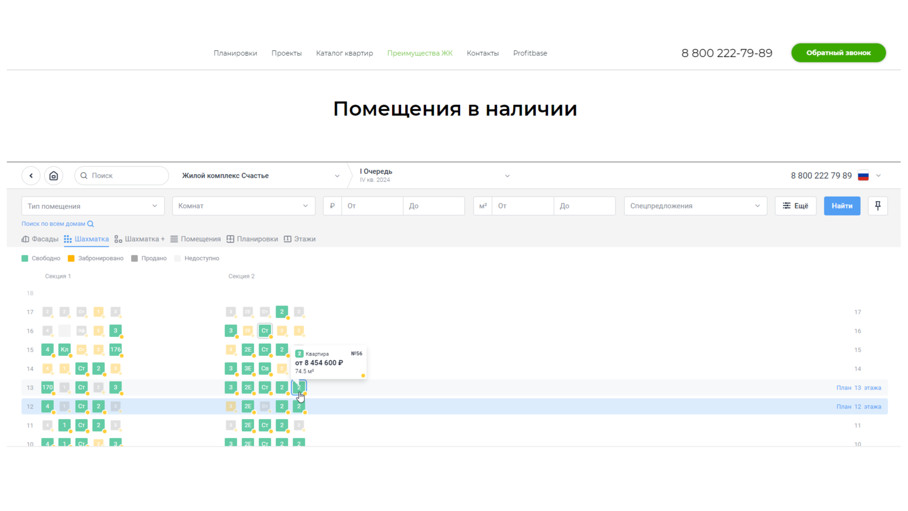The image size is (908, 511).
Task: Click the area До input field
Action: pos(584,206)
